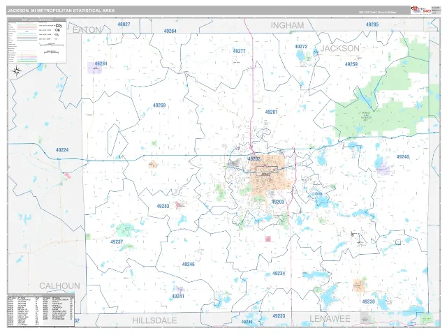447x335 pixels.
Task: Click ZIP code label 49224
Action: [x=62, y=150]
